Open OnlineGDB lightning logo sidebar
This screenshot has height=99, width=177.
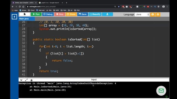[x=14, y=17]
